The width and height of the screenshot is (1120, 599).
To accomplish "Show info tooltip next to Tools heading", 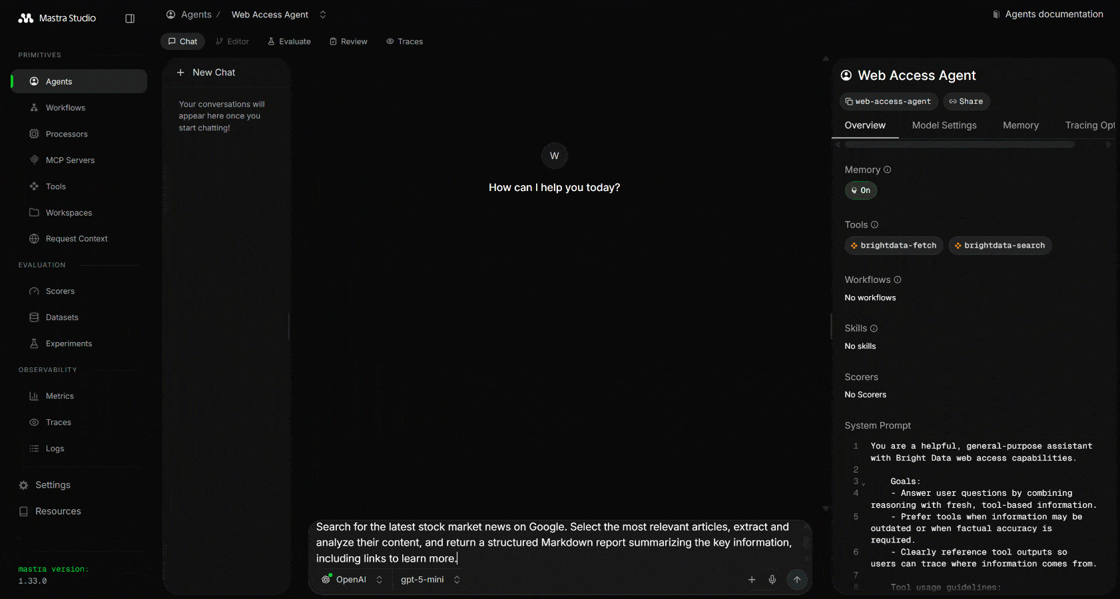I will pyautogui.click(x=875, y=225).
